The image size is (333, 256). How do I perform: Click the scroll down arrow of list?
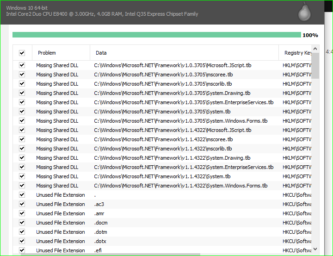coord(315,249)
